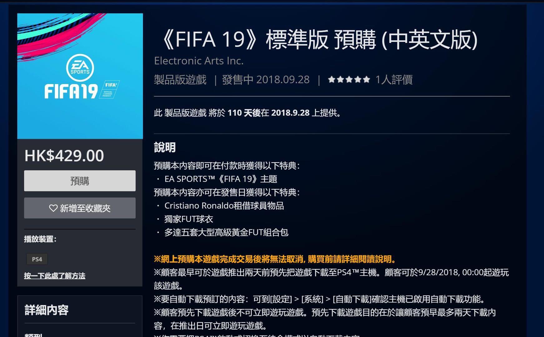This screenshot has height=337, width=544.
Task: Click the 發售中 2018.09.28 release date
Action: [266, 80]
